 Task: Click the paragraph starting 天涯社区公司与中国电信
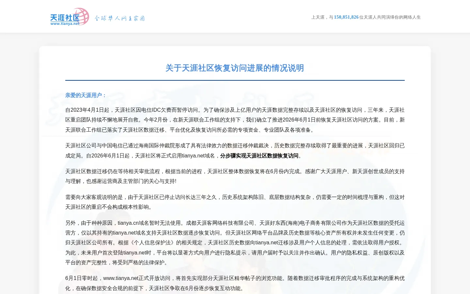235,151
